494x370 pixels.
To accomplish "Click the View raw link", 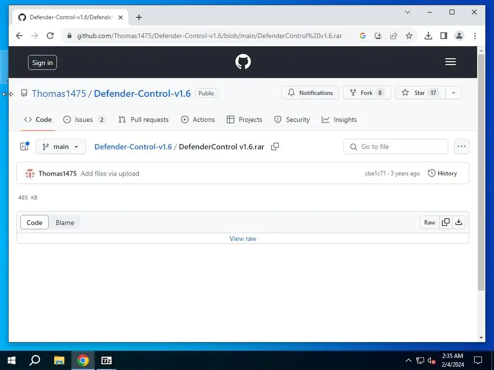I will click(243, 239).
